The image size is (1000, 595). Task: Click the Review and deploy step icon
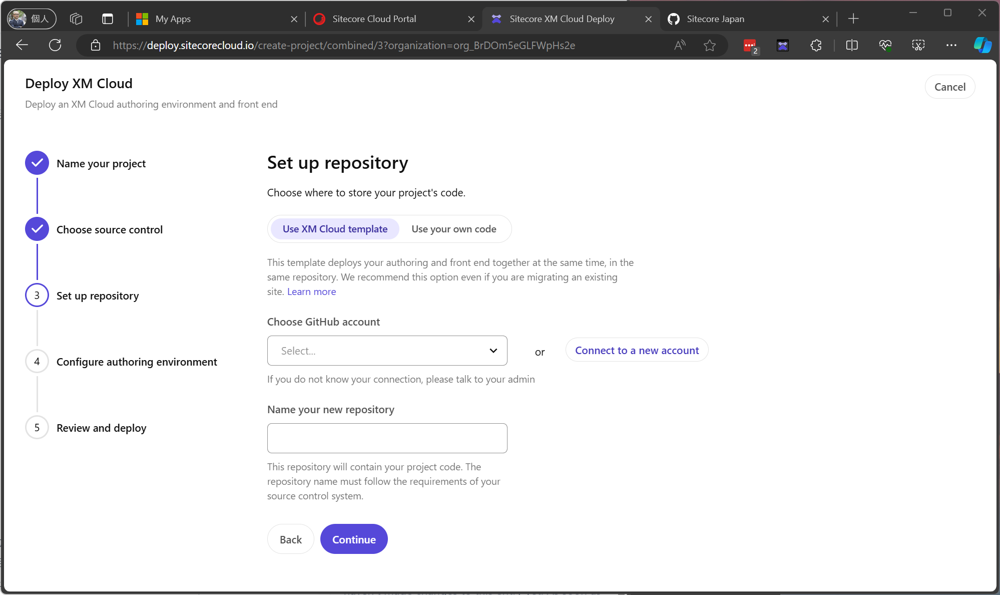37,427
